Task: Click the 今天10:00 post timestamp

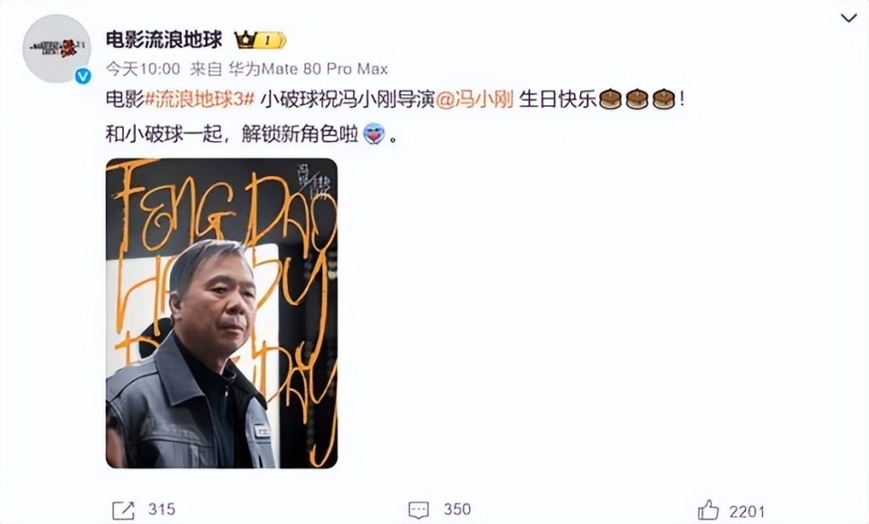Action: (x=143, y=70)
